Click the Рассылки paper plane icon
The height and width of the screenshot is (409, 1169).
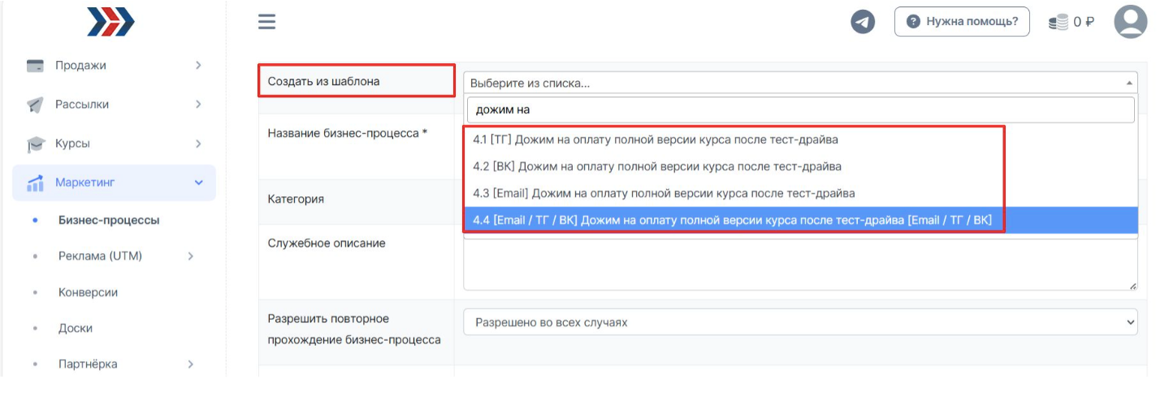(x=35, y=105)
